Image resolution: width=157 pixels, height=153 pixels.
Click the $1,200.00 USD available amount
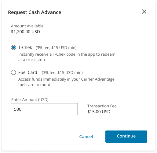click(25, 32)
